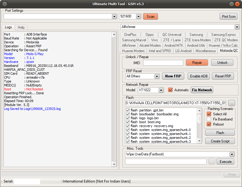Select the Motorola QC tab
The height and width of the screenshot is (187, 242).
(229, 51)
